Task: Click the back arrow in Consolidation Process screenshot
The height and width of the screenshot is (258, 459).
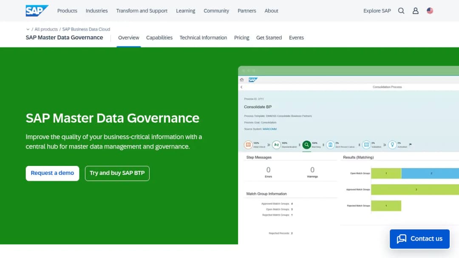Action: (241, 87)
